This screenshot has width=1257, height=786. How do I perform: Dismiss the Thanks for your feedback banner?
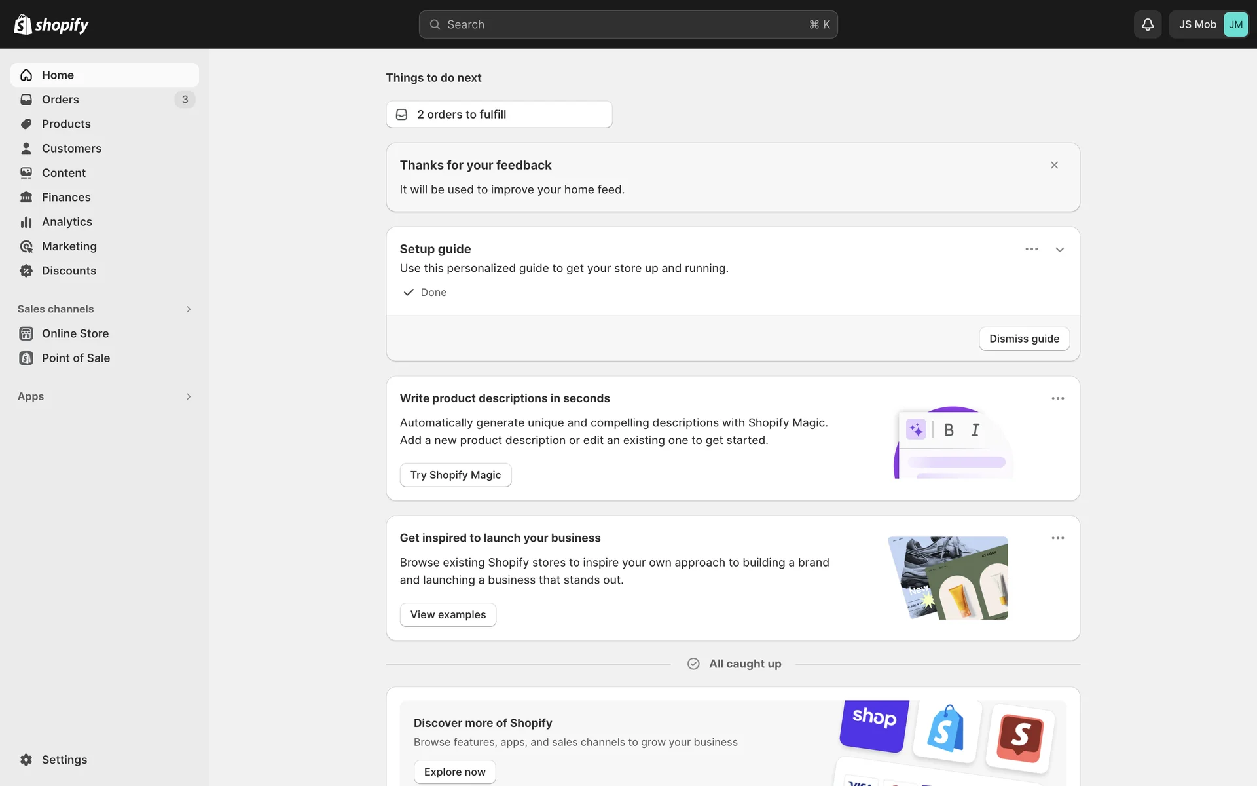[x=1054, y=165]
